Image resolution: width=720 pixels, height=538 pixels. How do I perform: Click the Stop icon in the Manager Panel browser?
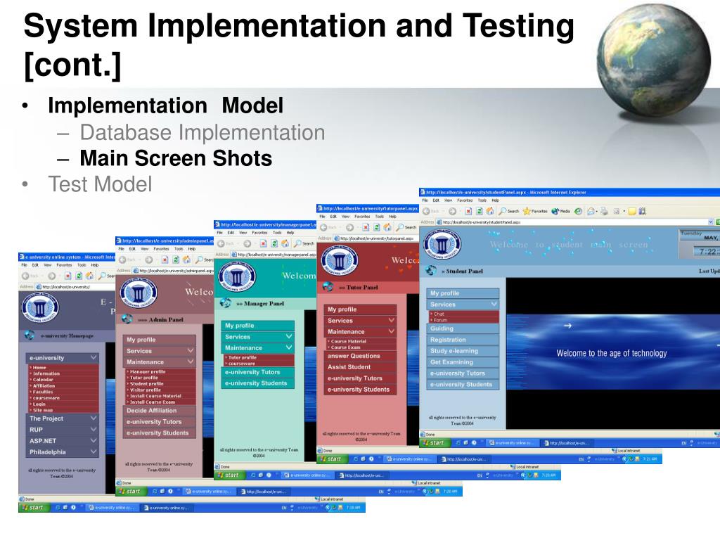(x=263, y=243)
